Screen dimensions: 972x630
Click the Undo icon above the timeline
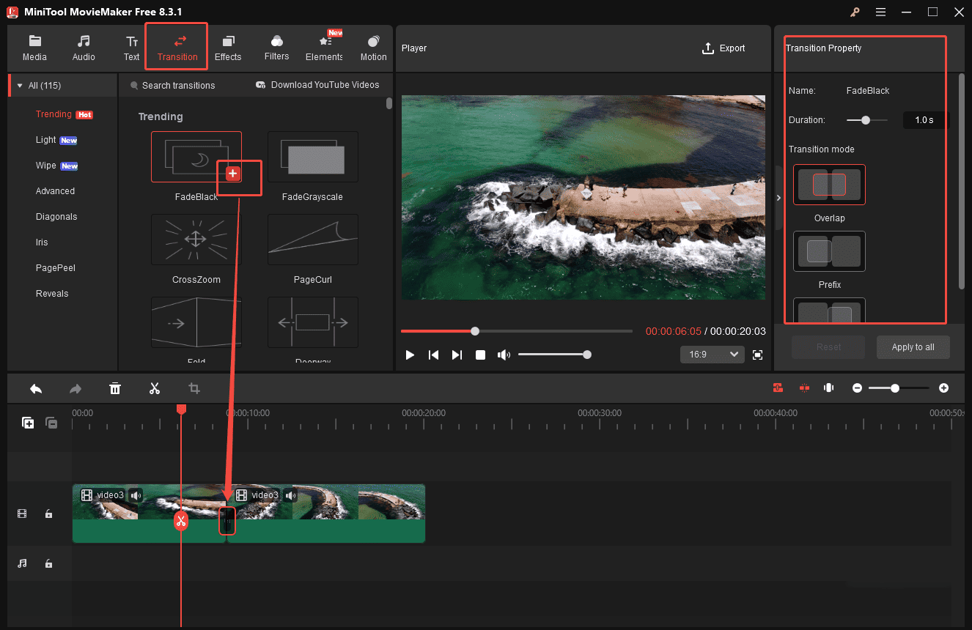tap(36, 388)
